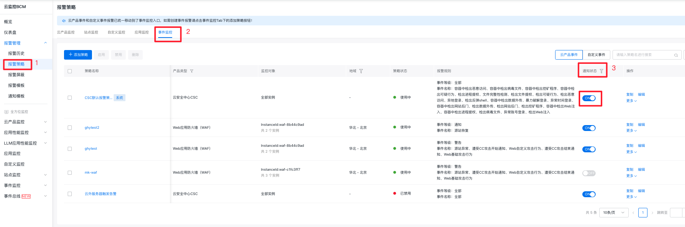Open the mk-waf policy link

coord(91,173)
